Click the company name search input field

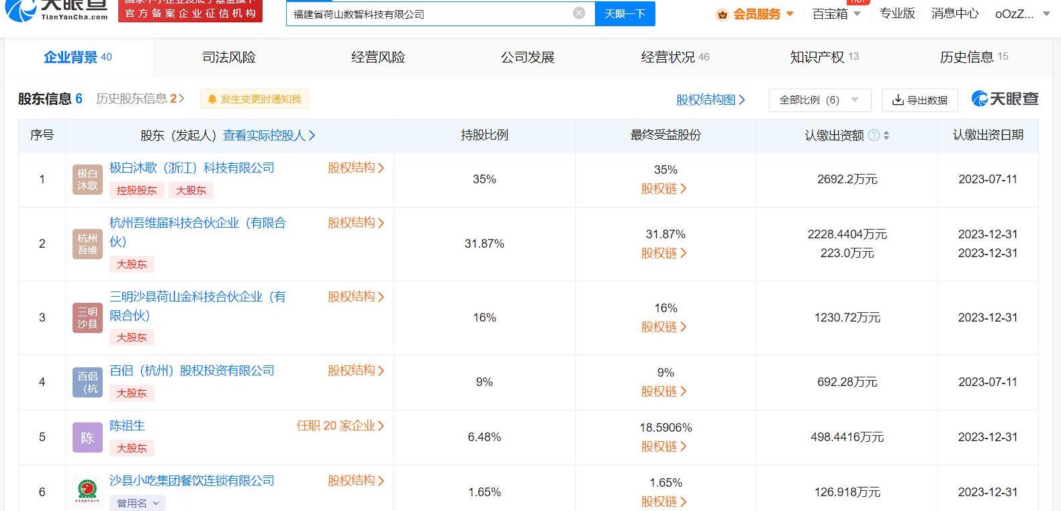tap(430, 14)
